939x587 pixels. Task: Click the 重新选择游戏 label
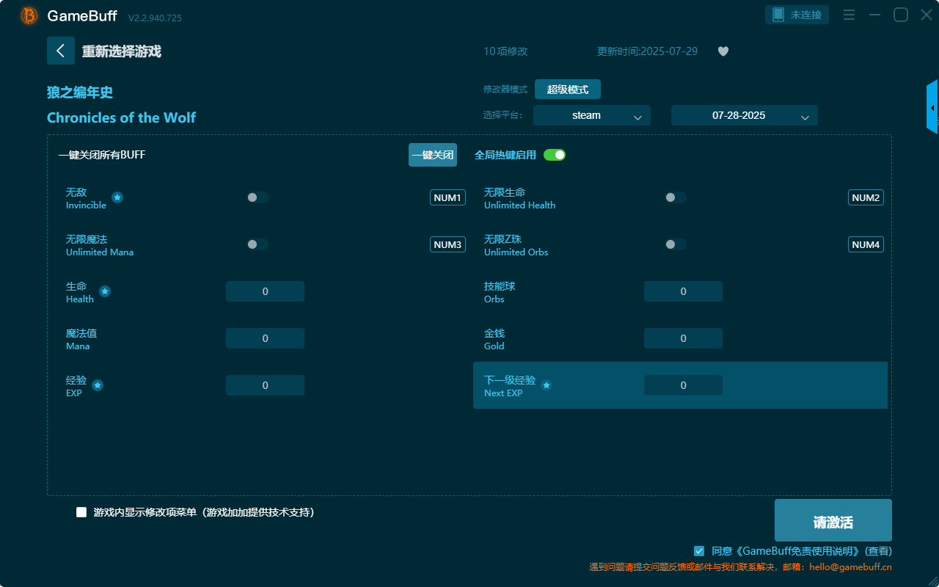[x=122, y=51]
